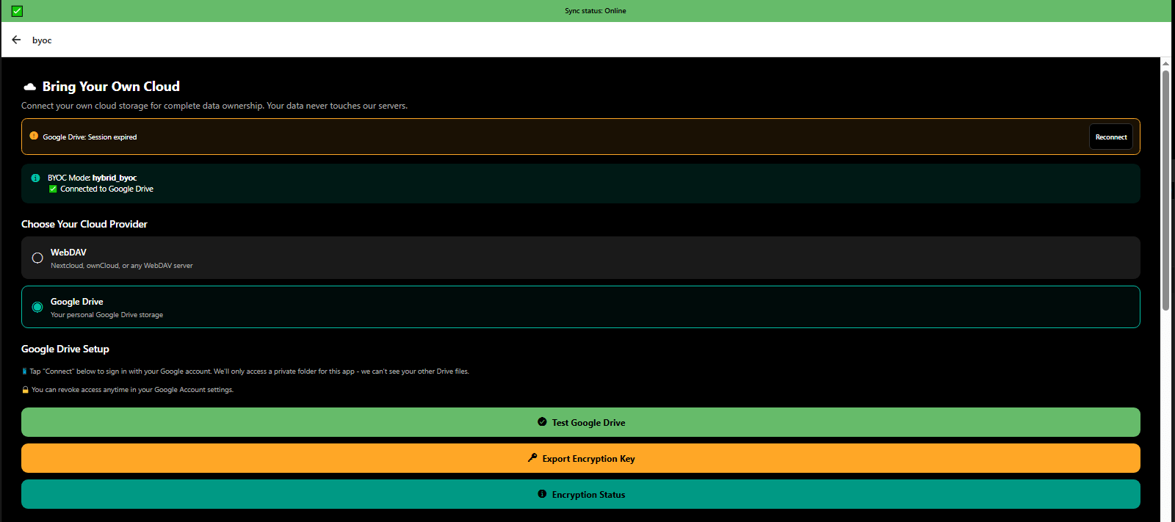Click the cloud icon beside Bring Your Own Cloud
Screen dimensions: 1175x522
coord(30,87)
